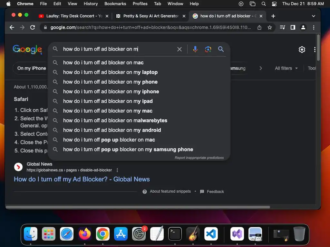Open Launchpad from the dock
Screen dimensions: 330x247
pyautogui.click(x=49, y=234)
